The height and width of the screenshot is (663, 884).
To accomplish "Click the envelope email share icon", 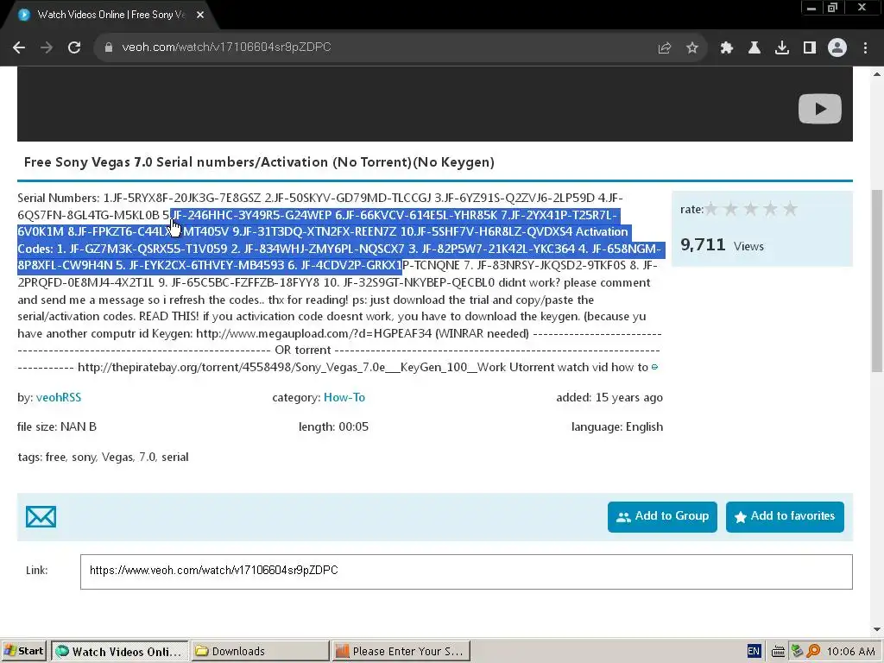I will point(41,517).
